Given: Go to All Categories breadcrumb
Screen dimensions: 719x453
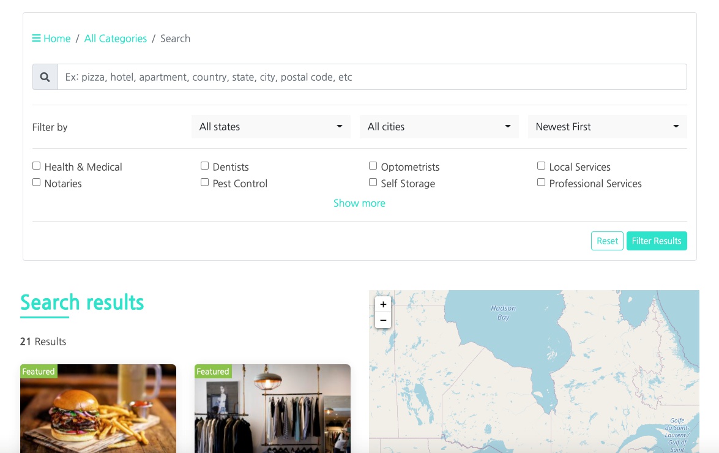Looking at the screenshot, I should coord(116,39).
